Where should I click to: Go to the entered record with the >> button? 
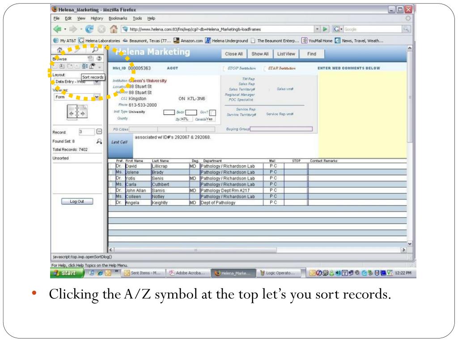[99, 132]
